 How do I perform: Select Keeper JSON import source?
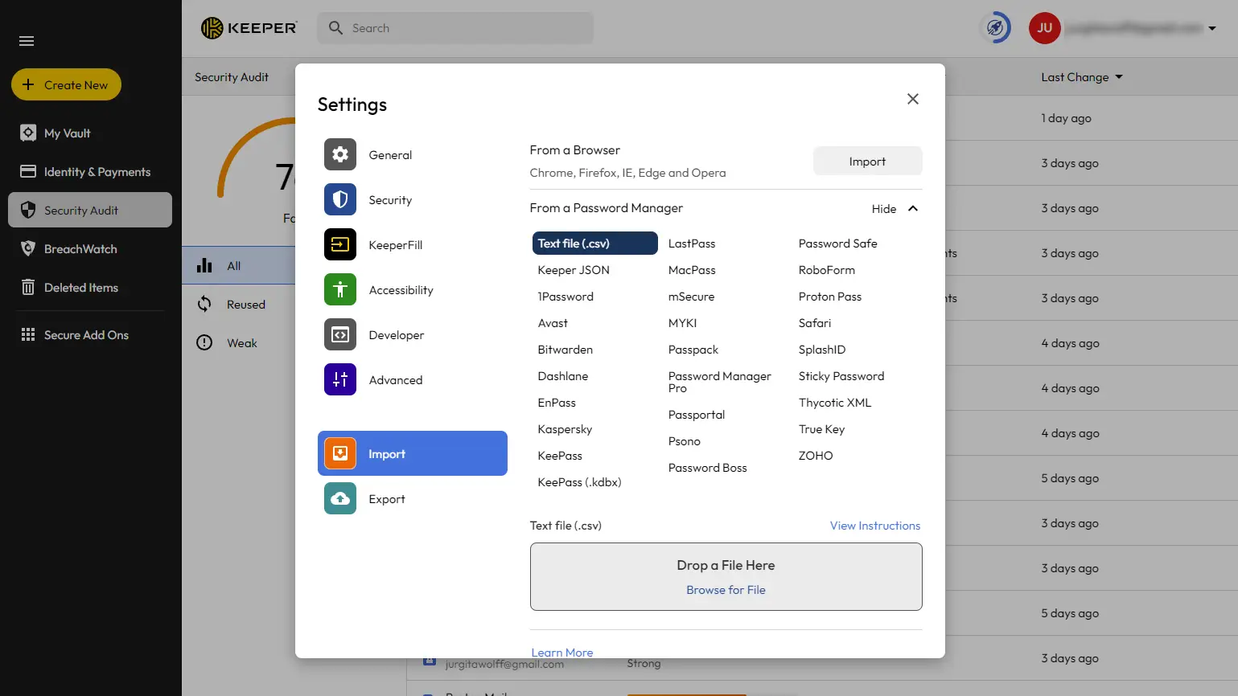(x=574, y=270)
